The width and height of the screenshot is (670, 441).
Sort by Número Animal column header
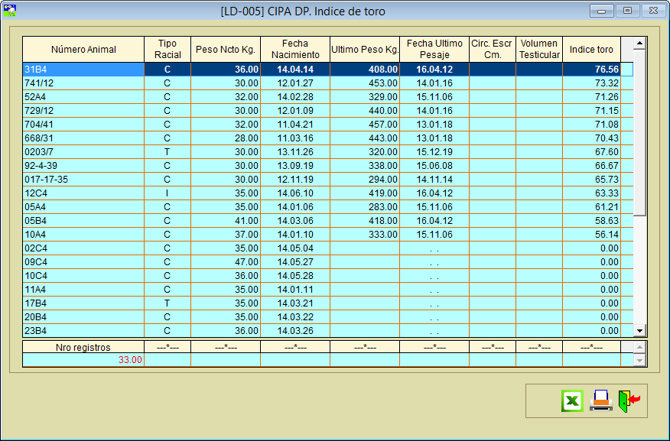point(83,50)
